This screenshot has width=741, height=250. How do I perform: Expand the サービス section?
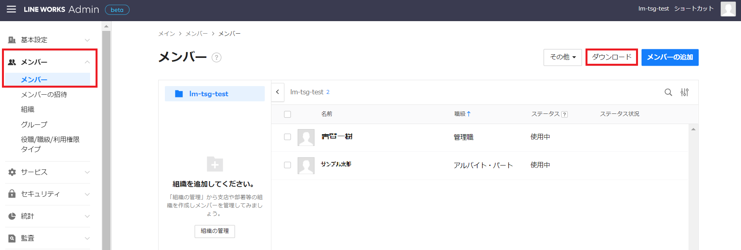(87, 172)
